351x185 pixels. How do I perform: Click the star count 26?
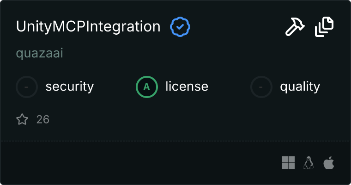point(43,119)
